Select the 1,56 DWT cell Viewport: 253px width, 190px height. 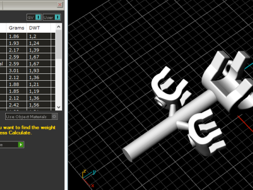38,105
